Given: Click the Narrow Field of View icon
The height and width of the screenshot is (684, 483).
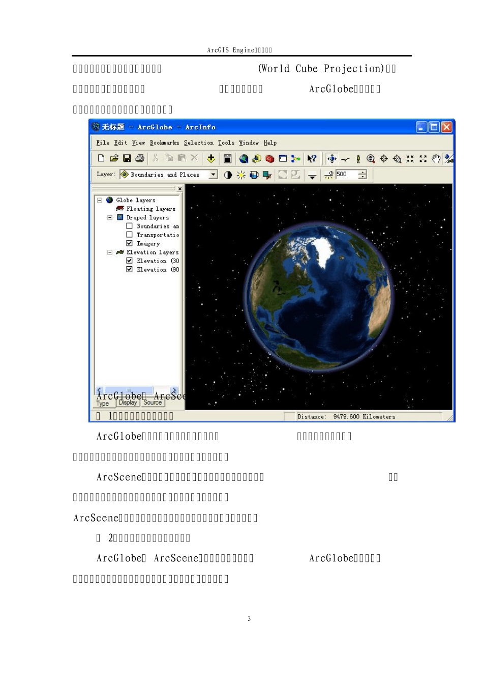Looking at the screenshot, I should point(410,159).
